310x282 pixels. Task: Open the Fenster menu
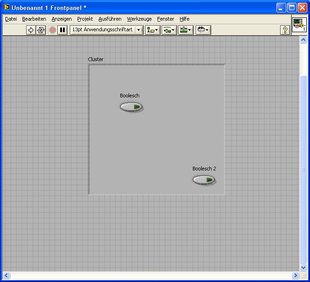(x=166, y=19)
